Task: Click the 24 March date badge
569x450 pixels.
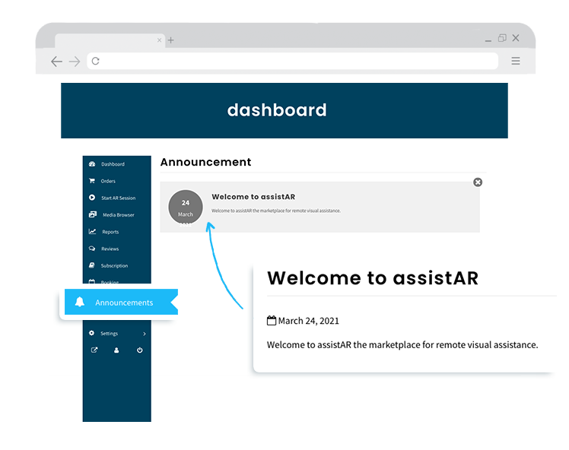Action: pyautogui.click(x=186, y=208)
